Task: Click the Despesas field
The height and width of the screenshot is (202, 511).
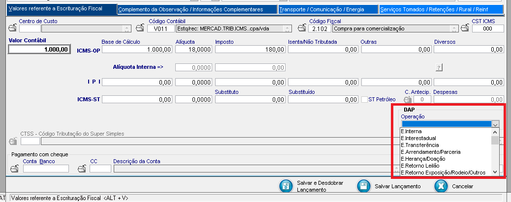Action: pyautogui.click(x=469, y=100)
